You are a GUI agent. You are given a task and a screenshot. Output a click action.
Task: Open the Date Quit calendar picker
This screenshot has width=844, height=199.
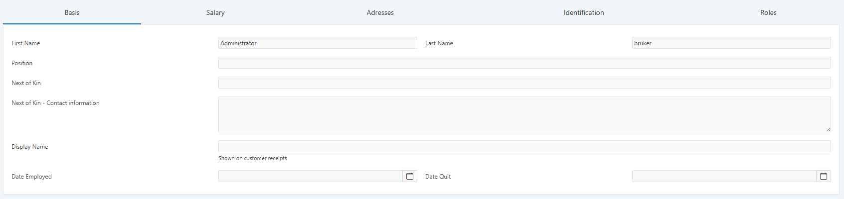tap(824, 176)
